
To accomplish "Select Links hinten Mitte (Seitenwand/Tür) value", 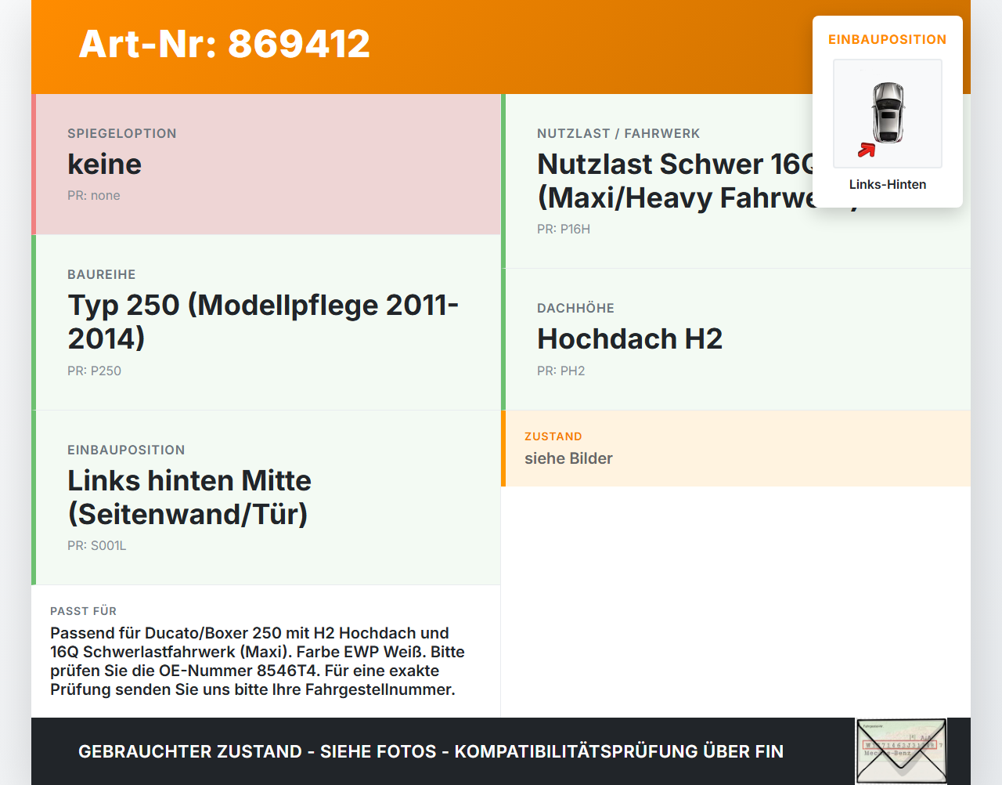I will pos(189,497).
